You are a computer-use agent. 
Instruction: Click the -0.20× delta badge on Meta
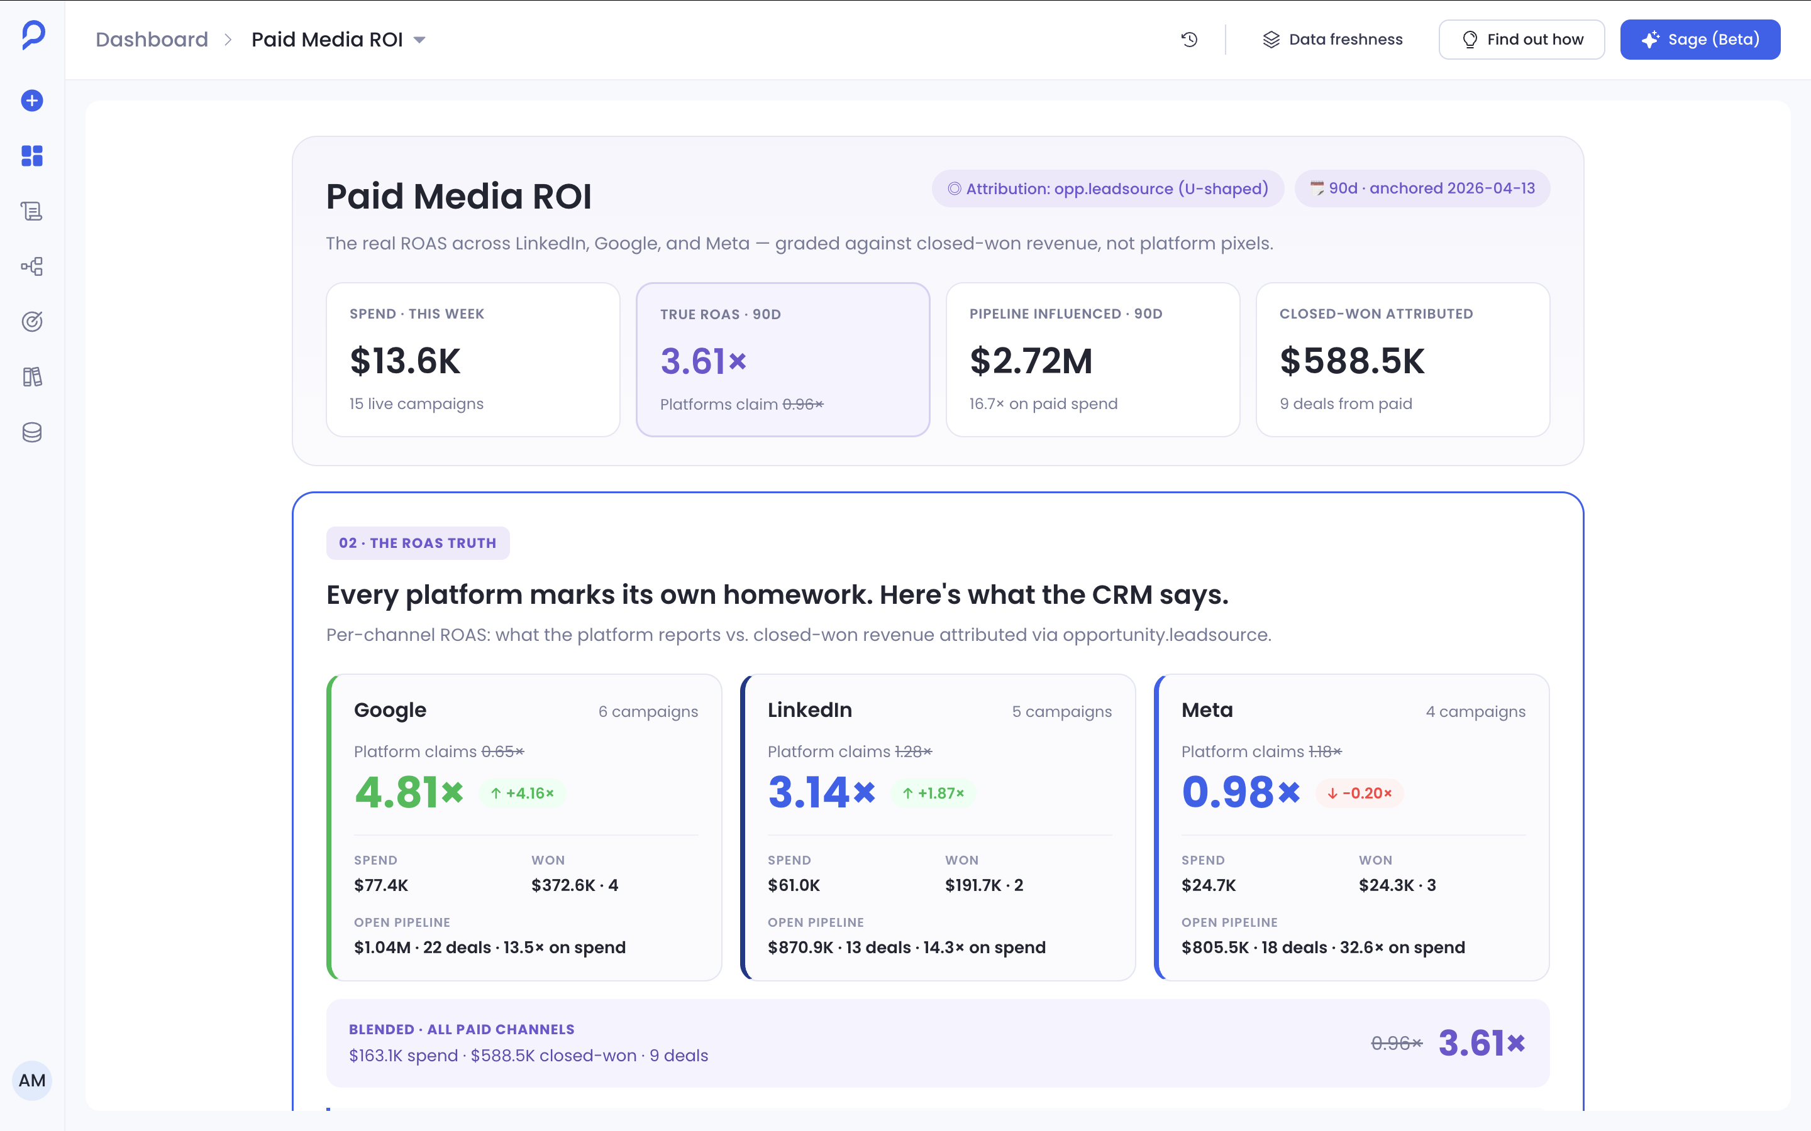tap(1360, 793)
